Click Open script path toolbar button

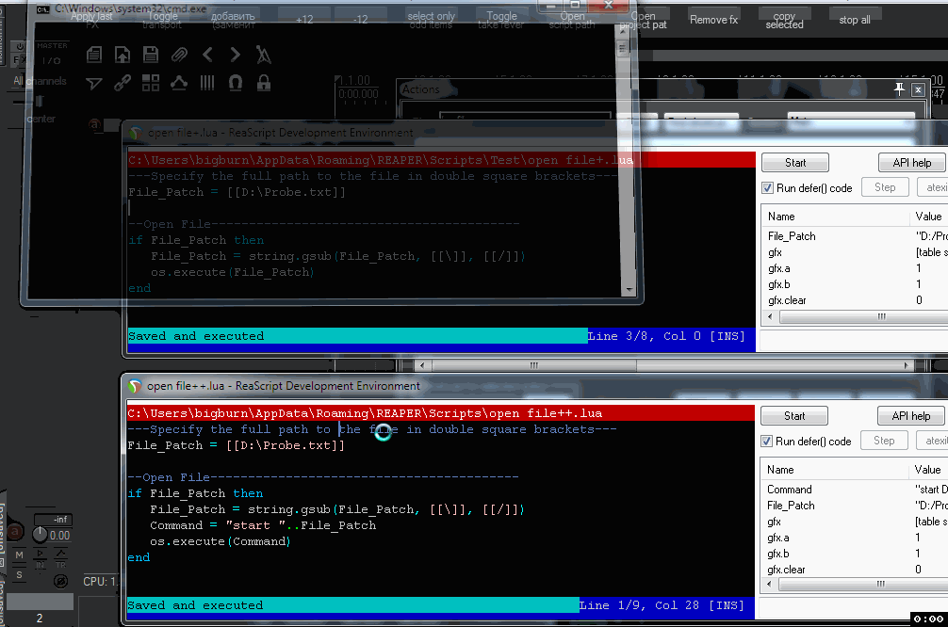(x=572, y=20)
